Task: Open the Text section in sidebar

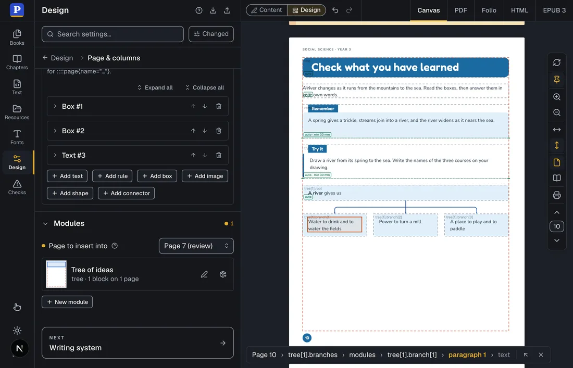Action: (17, 87)
